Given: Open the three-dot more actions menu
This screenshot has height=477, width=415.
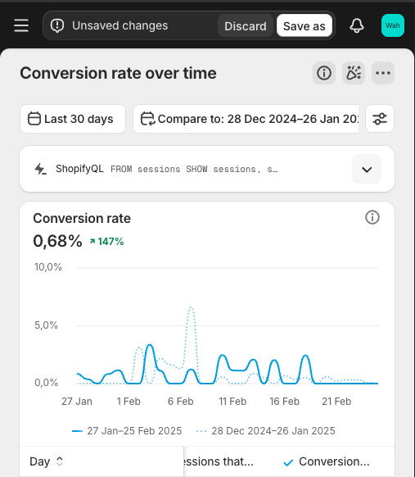Looking at the screenshot, I should (x=383, y=73).
